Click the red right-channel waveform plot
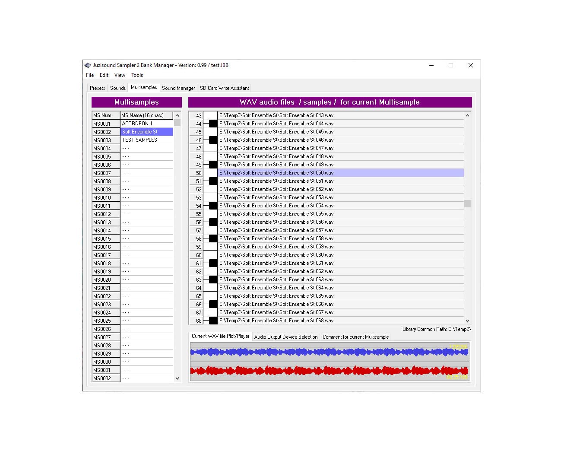The height and width of the screenshot is (451, 564). (329, 371)
